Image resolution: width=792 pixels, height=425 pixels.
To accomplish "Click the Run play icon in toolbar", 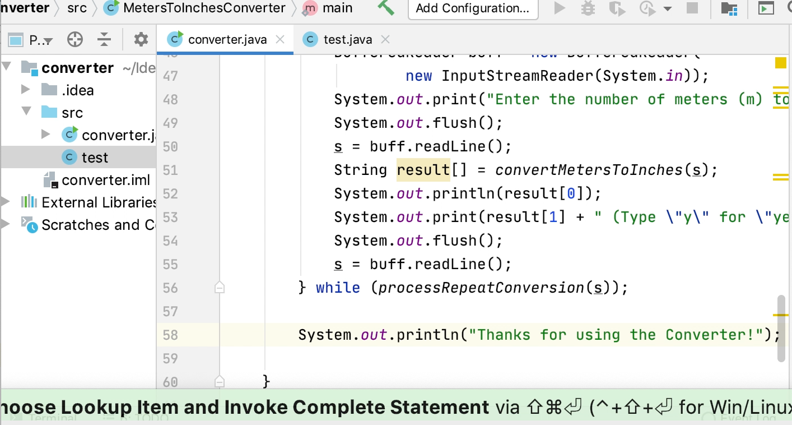I will tap(559, 8).
